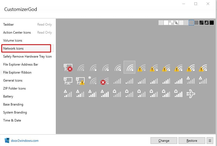The width and height of the screenshot is (217, 146).
Task: Select the bell-badge cellular icon with all bars lit
Action: 179,93
